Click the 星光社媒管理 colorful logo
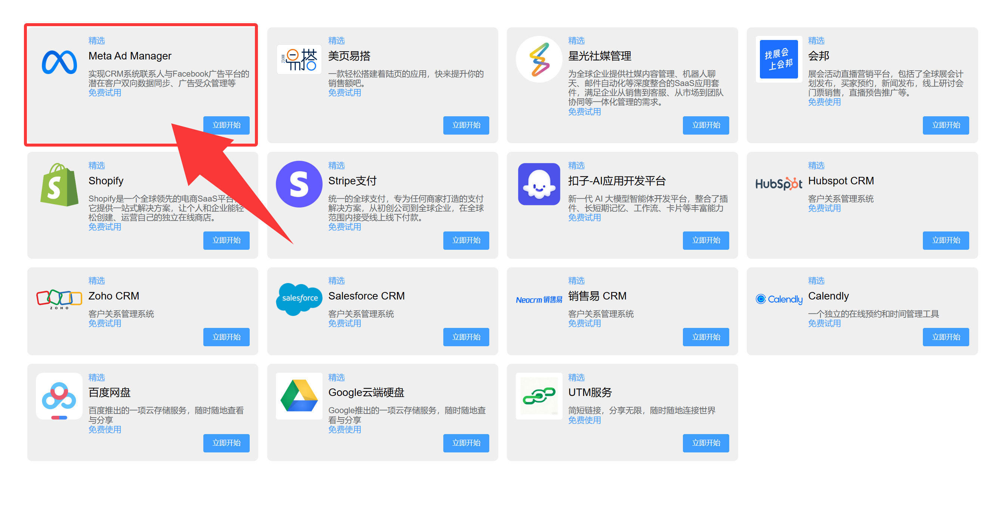The width and height of the screenshot is (998, 510). [539, 59]
